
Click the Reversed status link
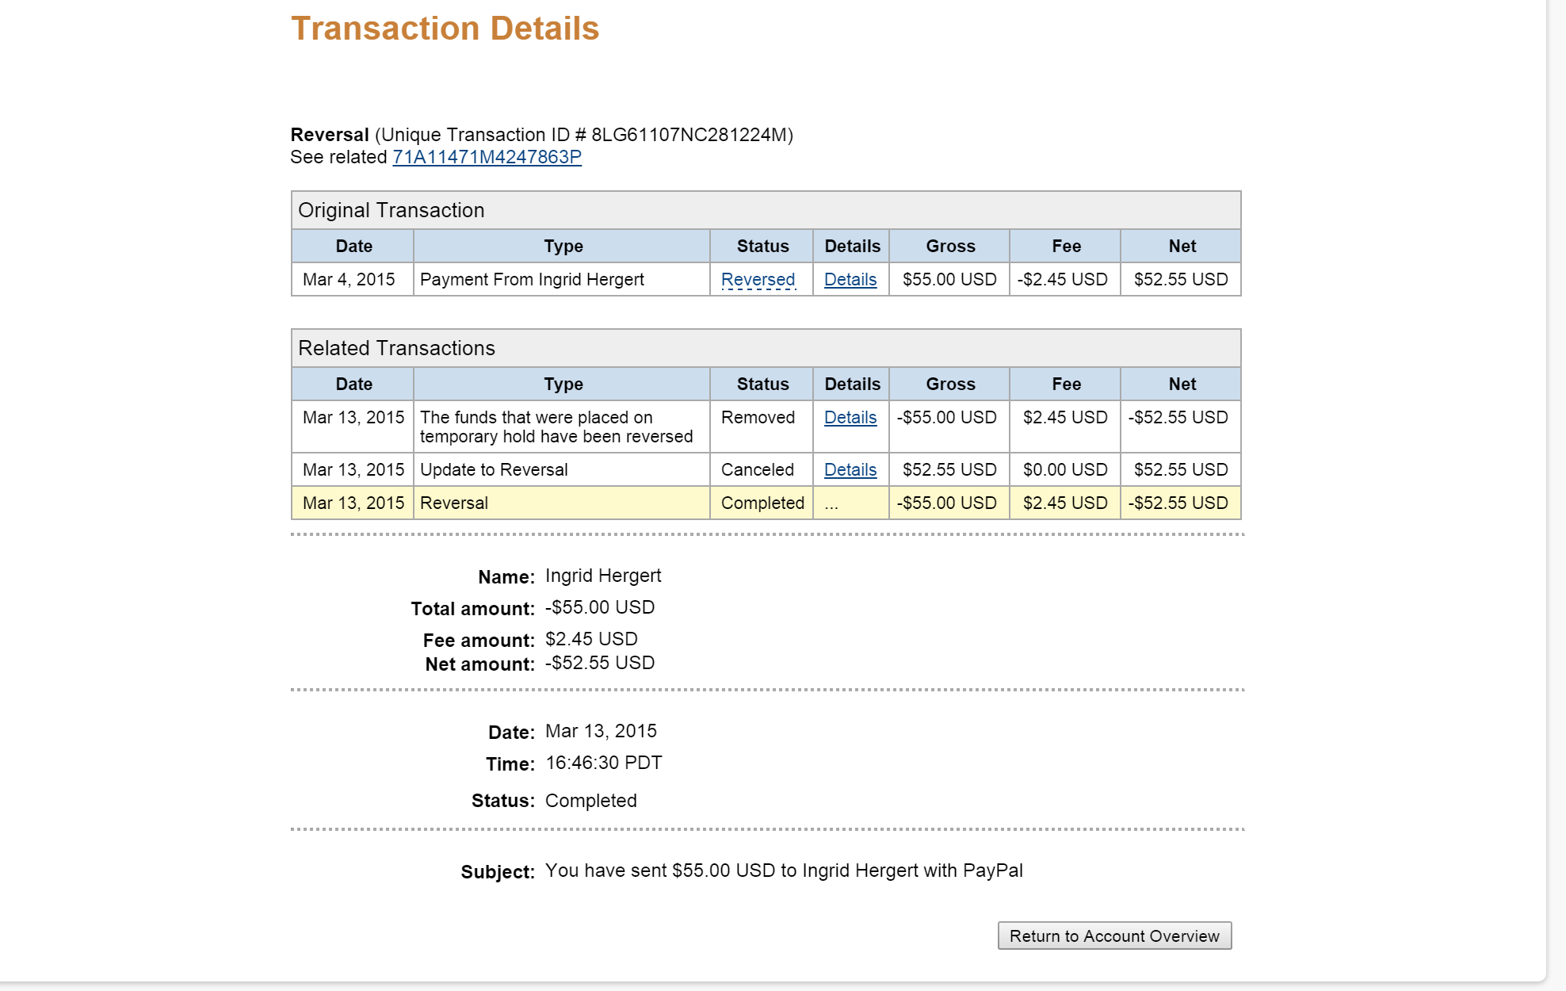pyautogui.click(x=758, y=280)
